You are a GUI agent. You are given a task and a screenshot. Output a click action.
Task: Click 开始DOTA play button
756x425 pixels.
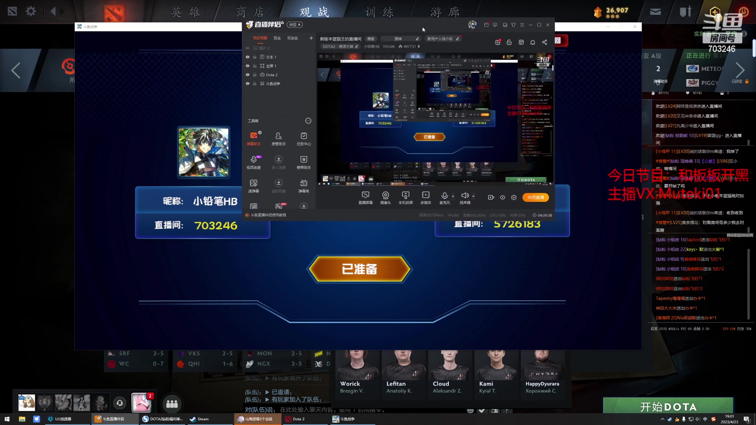click(668, 407)
